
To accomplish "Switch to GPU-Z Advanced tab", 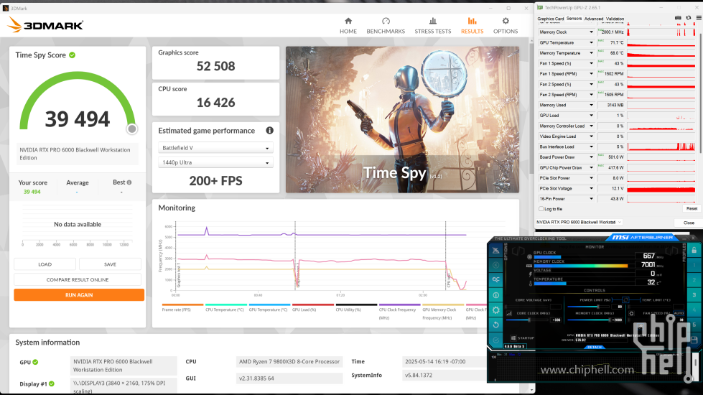I will [x=594, y=19].
